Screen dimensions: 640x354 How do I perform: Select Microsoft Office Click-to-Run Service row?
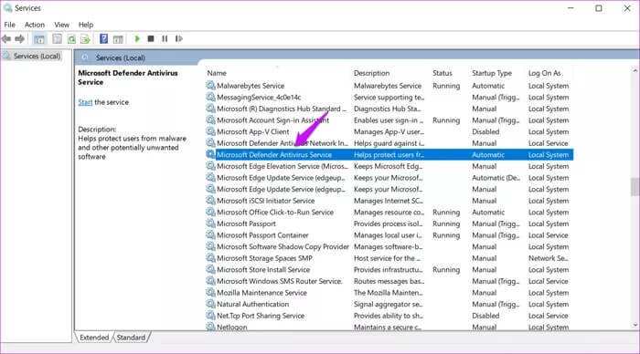[x=389, y=213]
